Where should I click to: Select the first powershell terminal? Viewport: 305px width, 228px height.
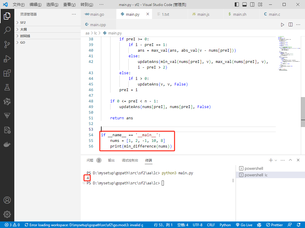point(270,168)
